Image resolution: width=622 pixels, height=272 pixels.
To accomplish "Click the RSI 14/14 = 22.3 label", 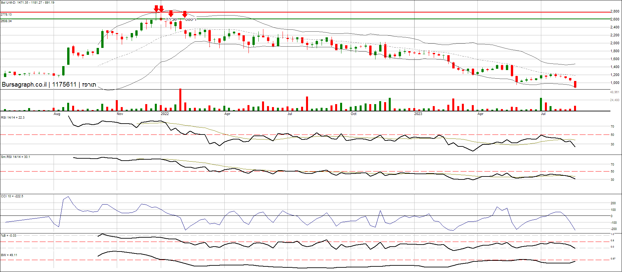I will 13,118.
